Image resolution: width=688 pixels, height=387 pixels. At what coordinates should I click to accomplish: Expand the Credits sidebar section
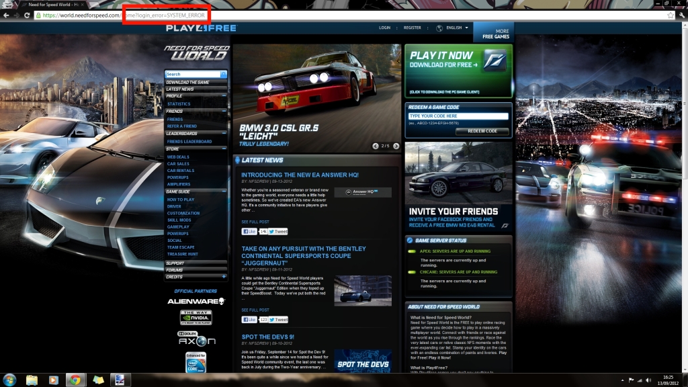(224, 277)
